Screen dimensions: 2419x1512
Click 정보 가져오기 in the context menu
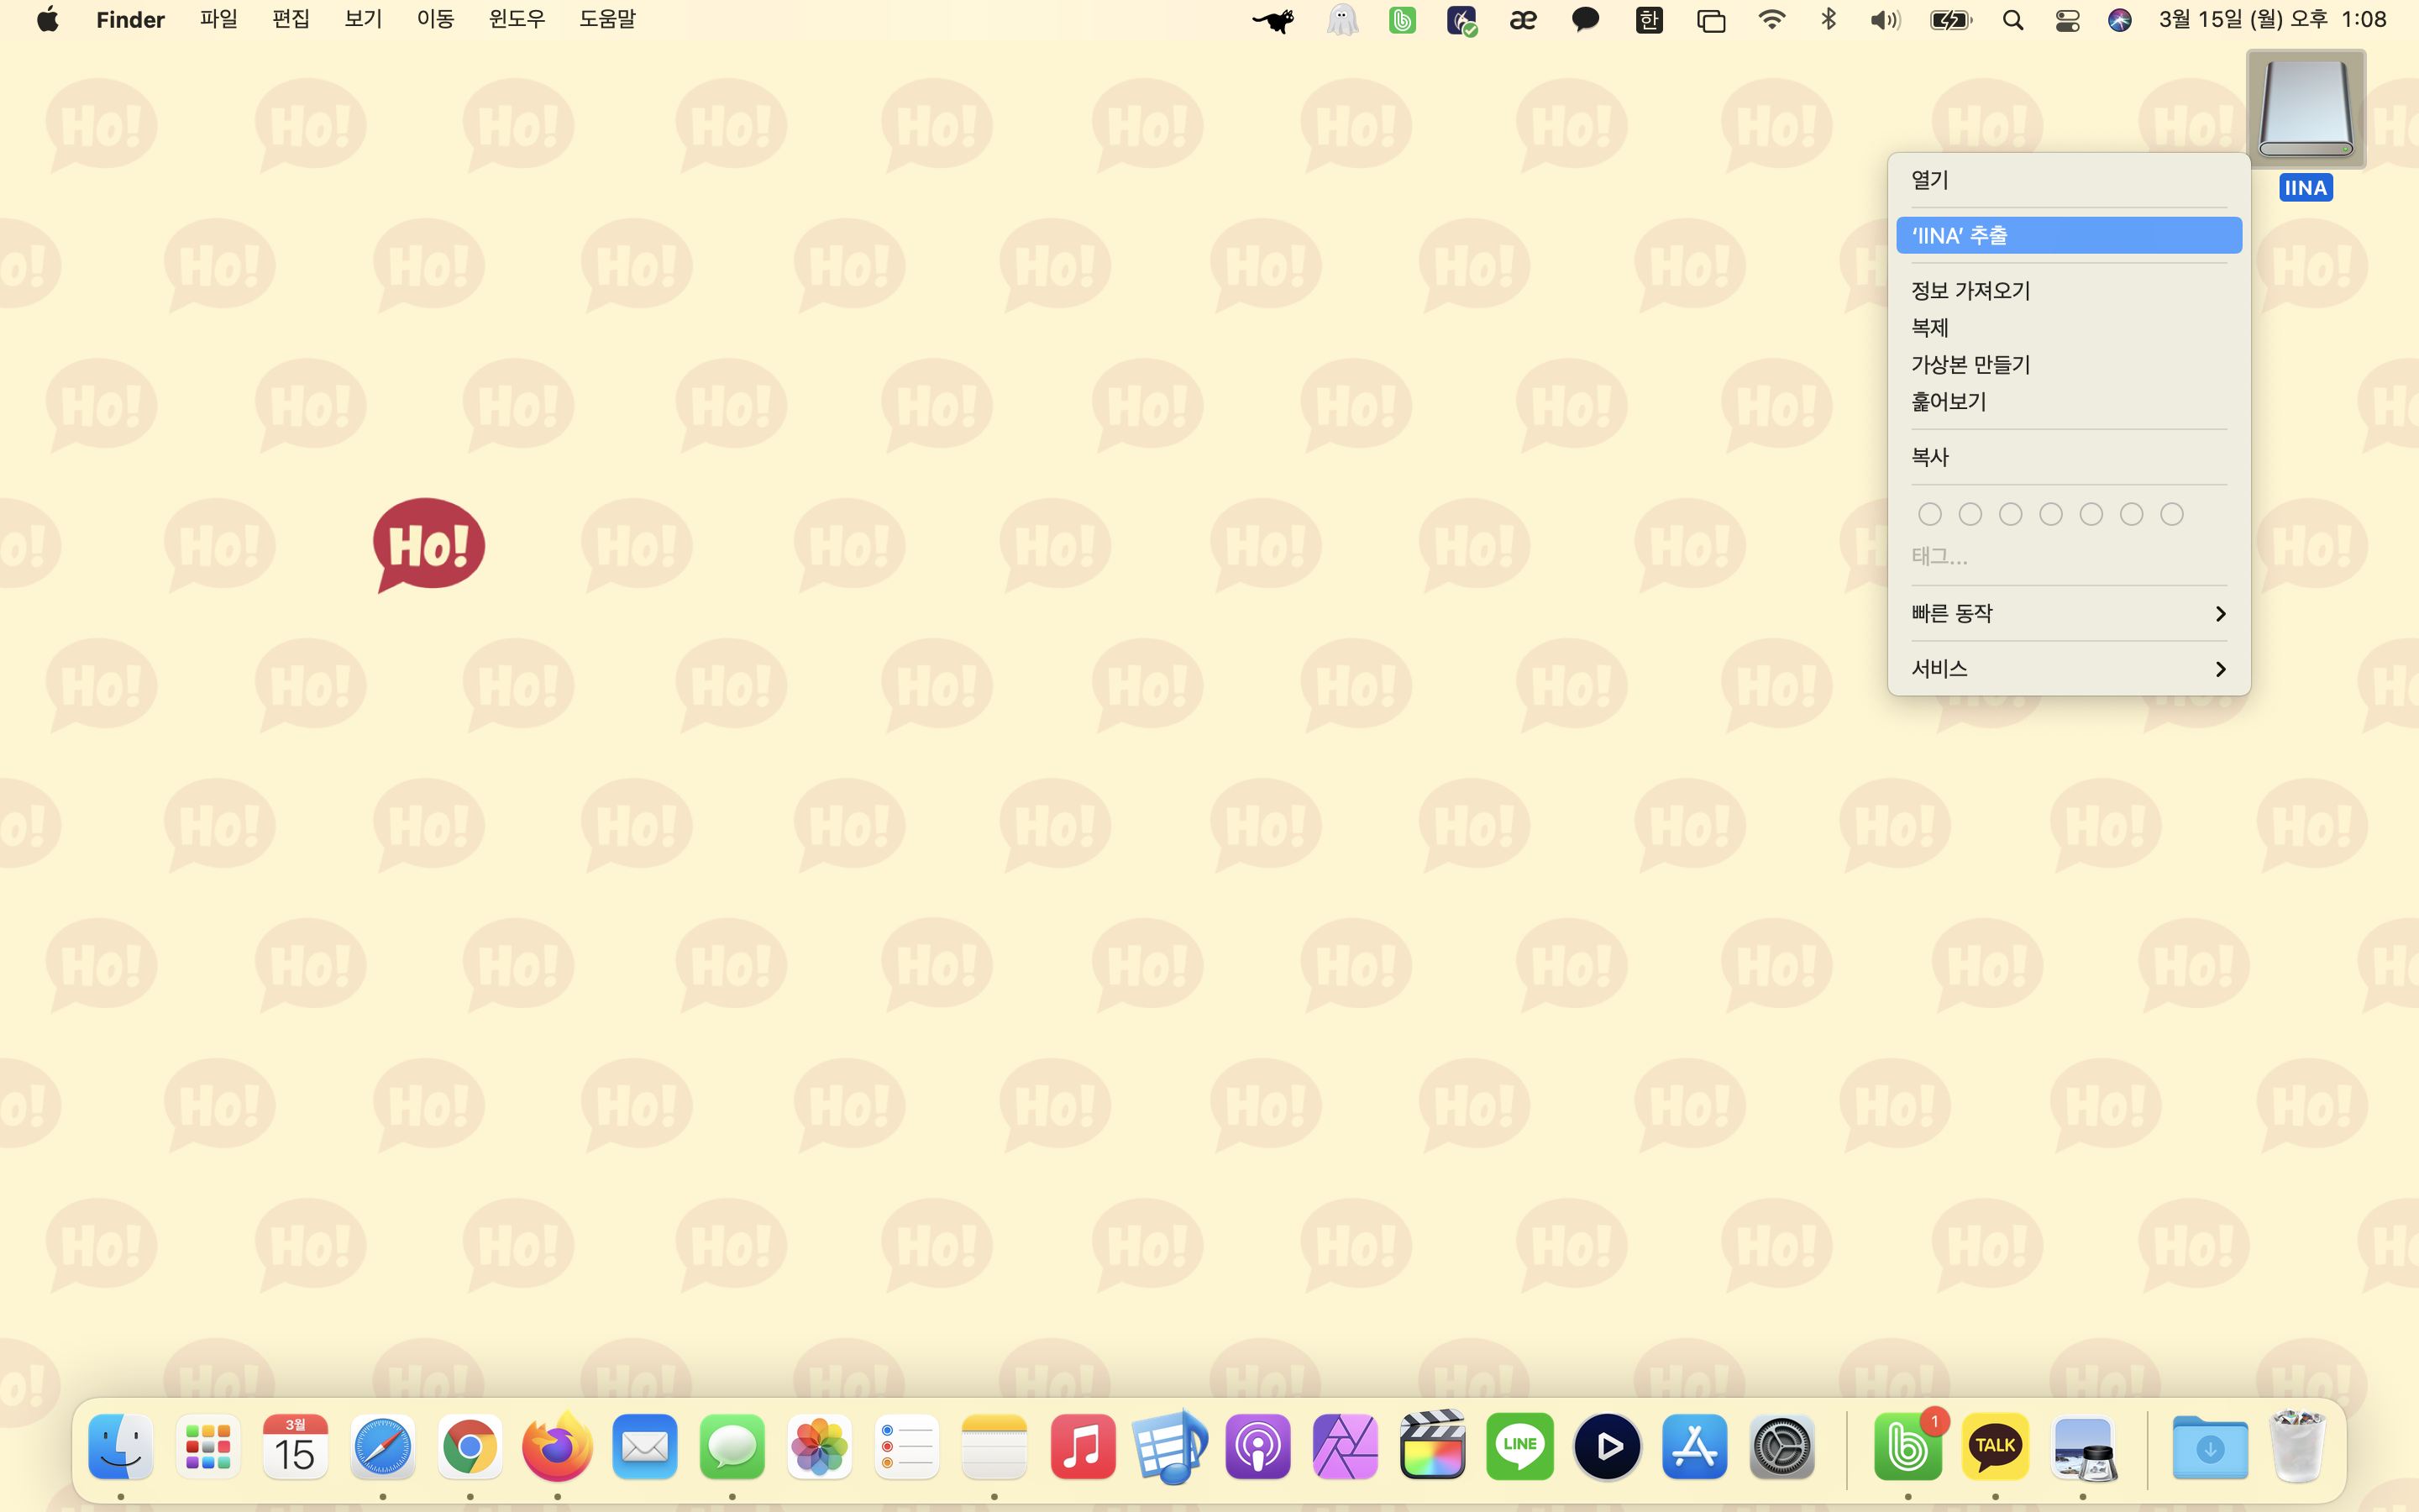click(x=1970, y=290)
